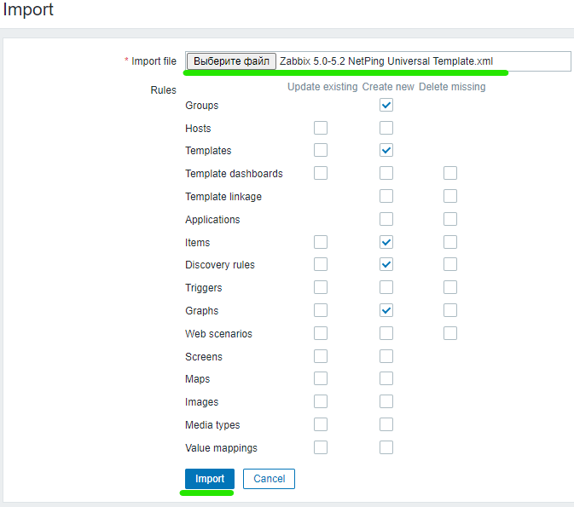The image size is (574, 507).
Task: Enable Update existing for Web scenarios
Action: point(321,333)
